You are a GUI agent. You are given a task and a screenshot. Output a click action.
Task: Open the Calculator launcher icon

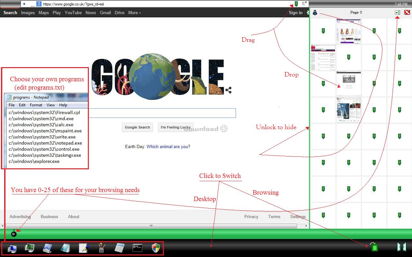(x=119, y=248)
